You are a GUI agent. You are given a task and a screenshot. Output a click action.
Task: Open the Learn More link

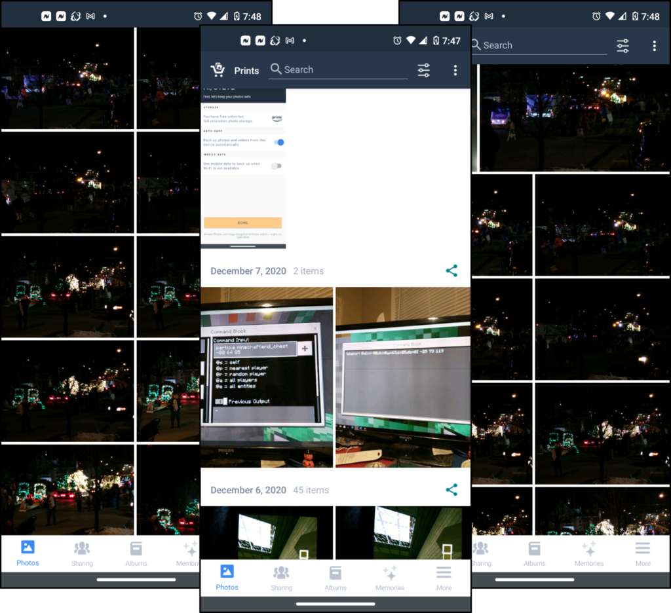coord(243,237)
